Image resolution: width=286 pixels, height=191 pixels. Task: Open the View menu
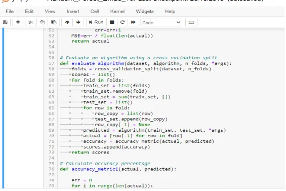click(x=50, y=11)
